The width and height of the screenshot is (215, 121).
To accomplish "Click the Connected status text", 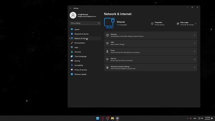I will pyautogui.click(x=123, y=25).
